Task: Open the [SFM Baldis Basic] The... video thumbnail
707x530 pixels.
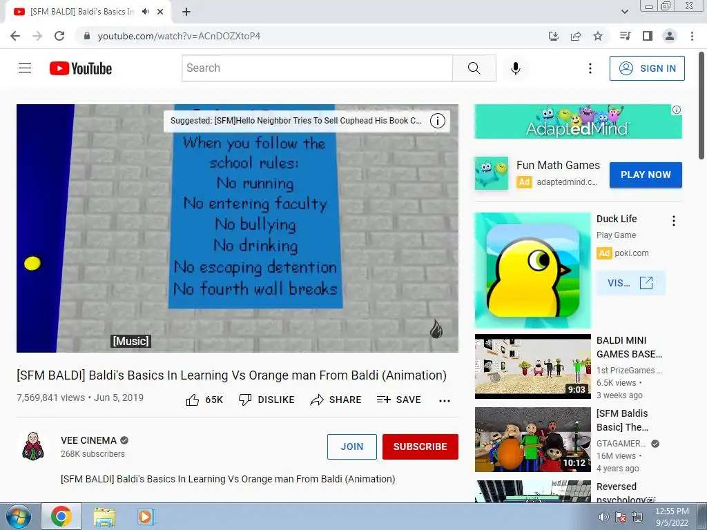Action: (532, 440)
